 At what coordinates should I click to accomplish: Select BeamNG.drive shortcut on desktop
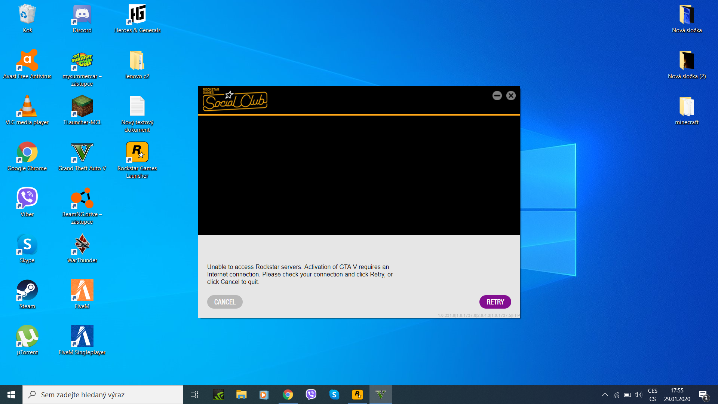(82, 198)
